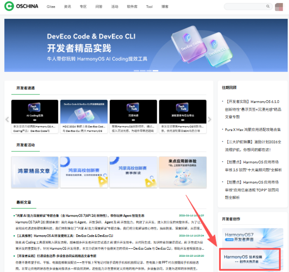Open the DevEco Code & DevEco CLI banner
This screenshot has width=289, height=272.
tap(146, 45)
